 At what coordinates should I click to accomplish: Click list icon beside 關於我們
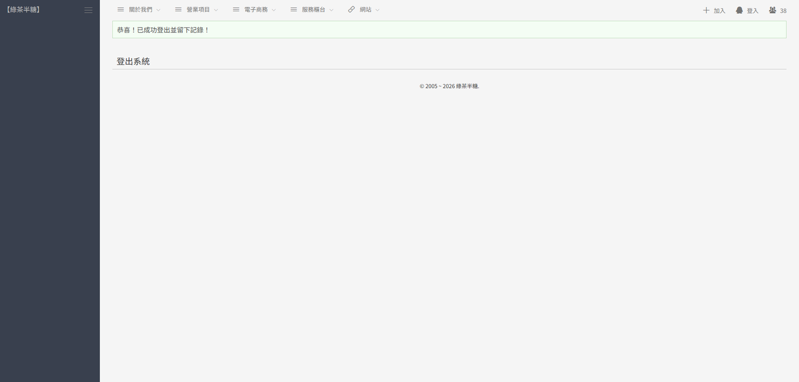click(121, 10)
